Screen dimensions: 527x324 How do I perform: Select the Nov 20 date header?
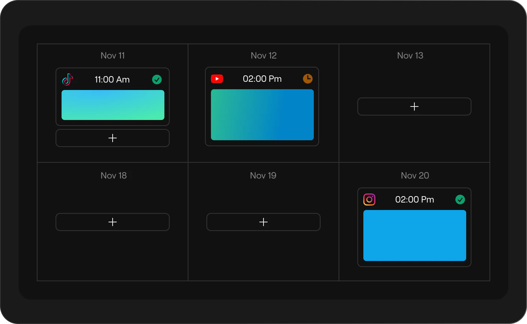[415, 175]
